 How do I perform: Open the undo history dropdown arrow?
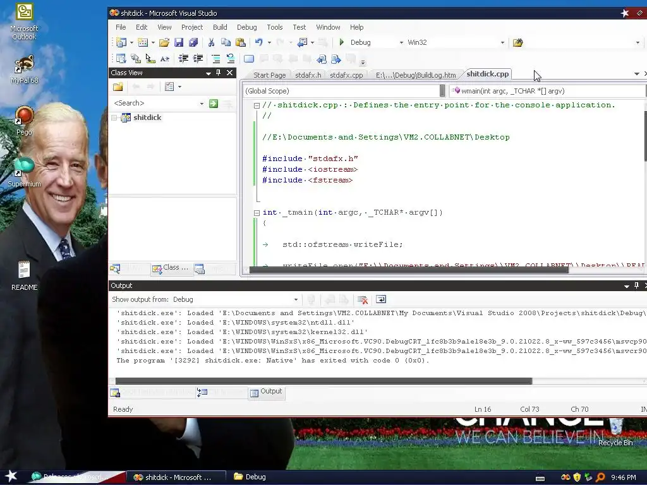coord(269,42)
